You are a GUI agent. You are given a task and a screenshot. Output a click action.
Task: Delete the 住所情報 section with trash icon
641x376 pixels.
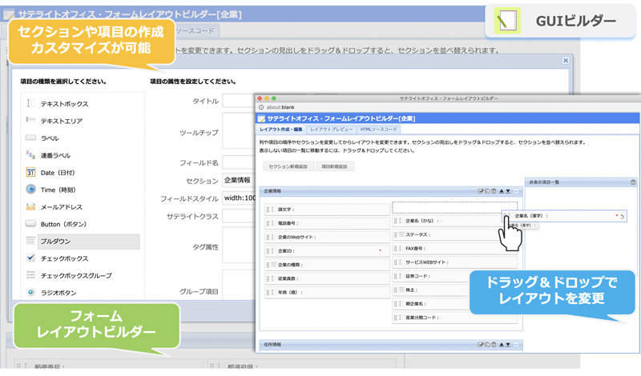click(494, 345)
